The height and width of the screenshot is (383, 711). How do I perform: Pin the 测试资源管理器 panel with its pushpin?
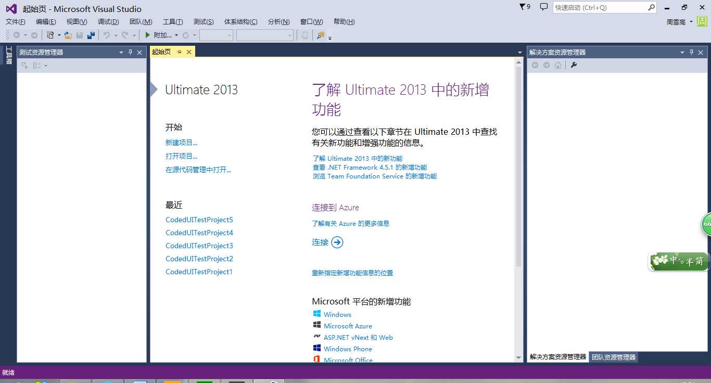coord(130,52)
